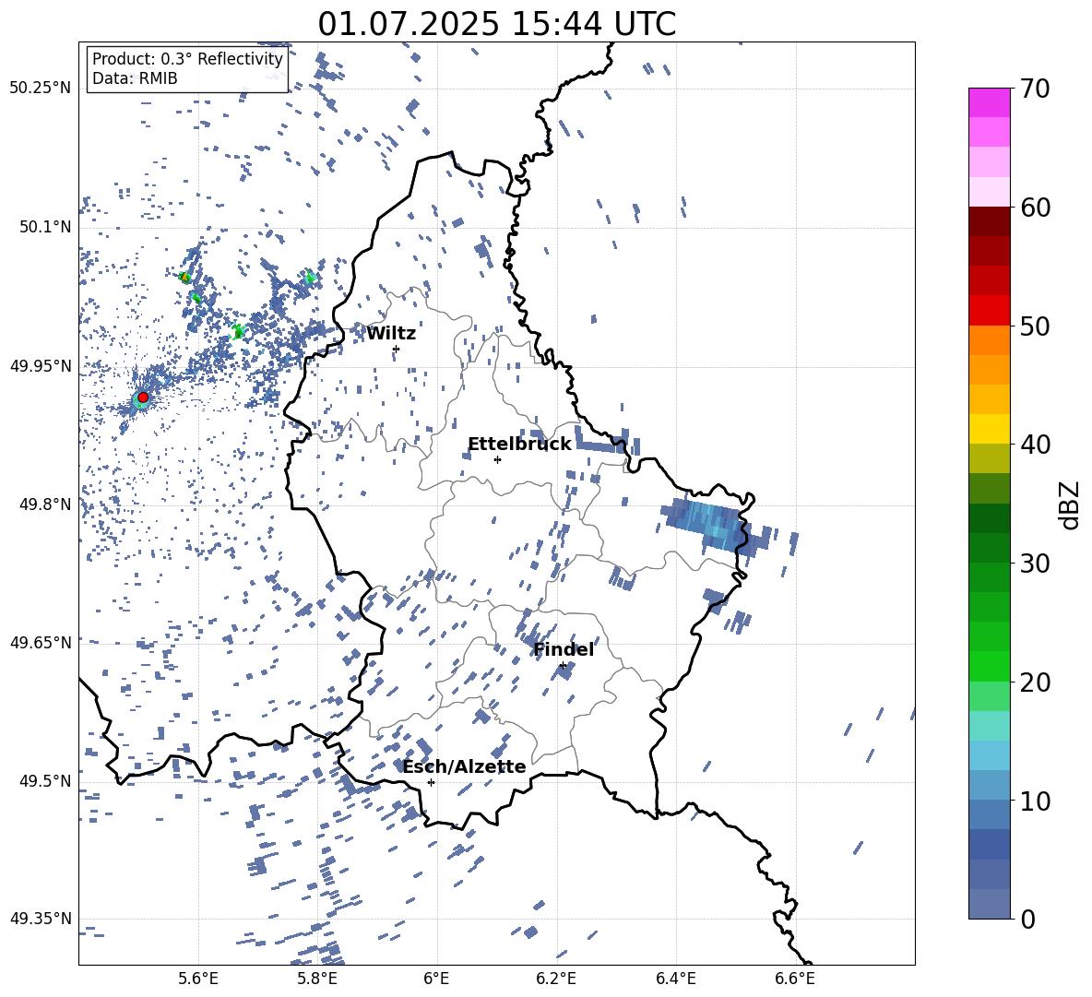Click the 6.4°E longitude label
Viewport: 1092px width, 997px height.
[x=675, y=979]
